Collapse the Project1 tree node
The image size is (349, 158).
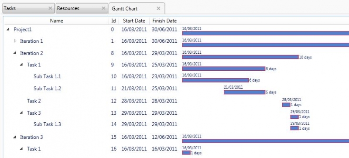[x=8, y=29]
